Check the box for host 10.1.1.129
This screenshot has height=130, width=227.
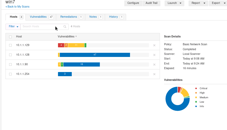10,45
